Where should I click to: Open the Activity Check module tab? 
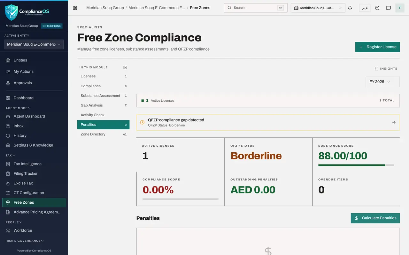[x=103, y=115]
